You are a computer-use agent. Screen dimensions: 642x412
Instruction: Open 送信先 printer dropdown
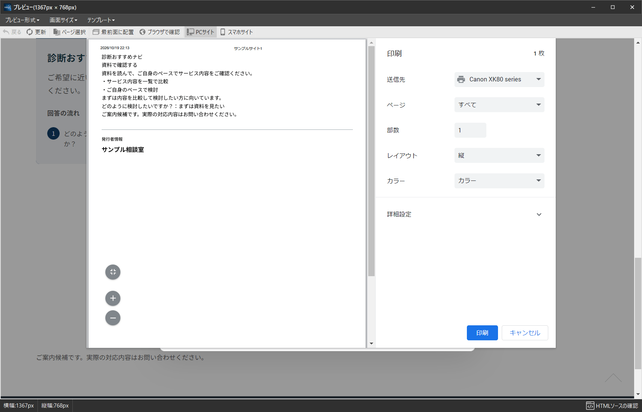click(499, 80)
